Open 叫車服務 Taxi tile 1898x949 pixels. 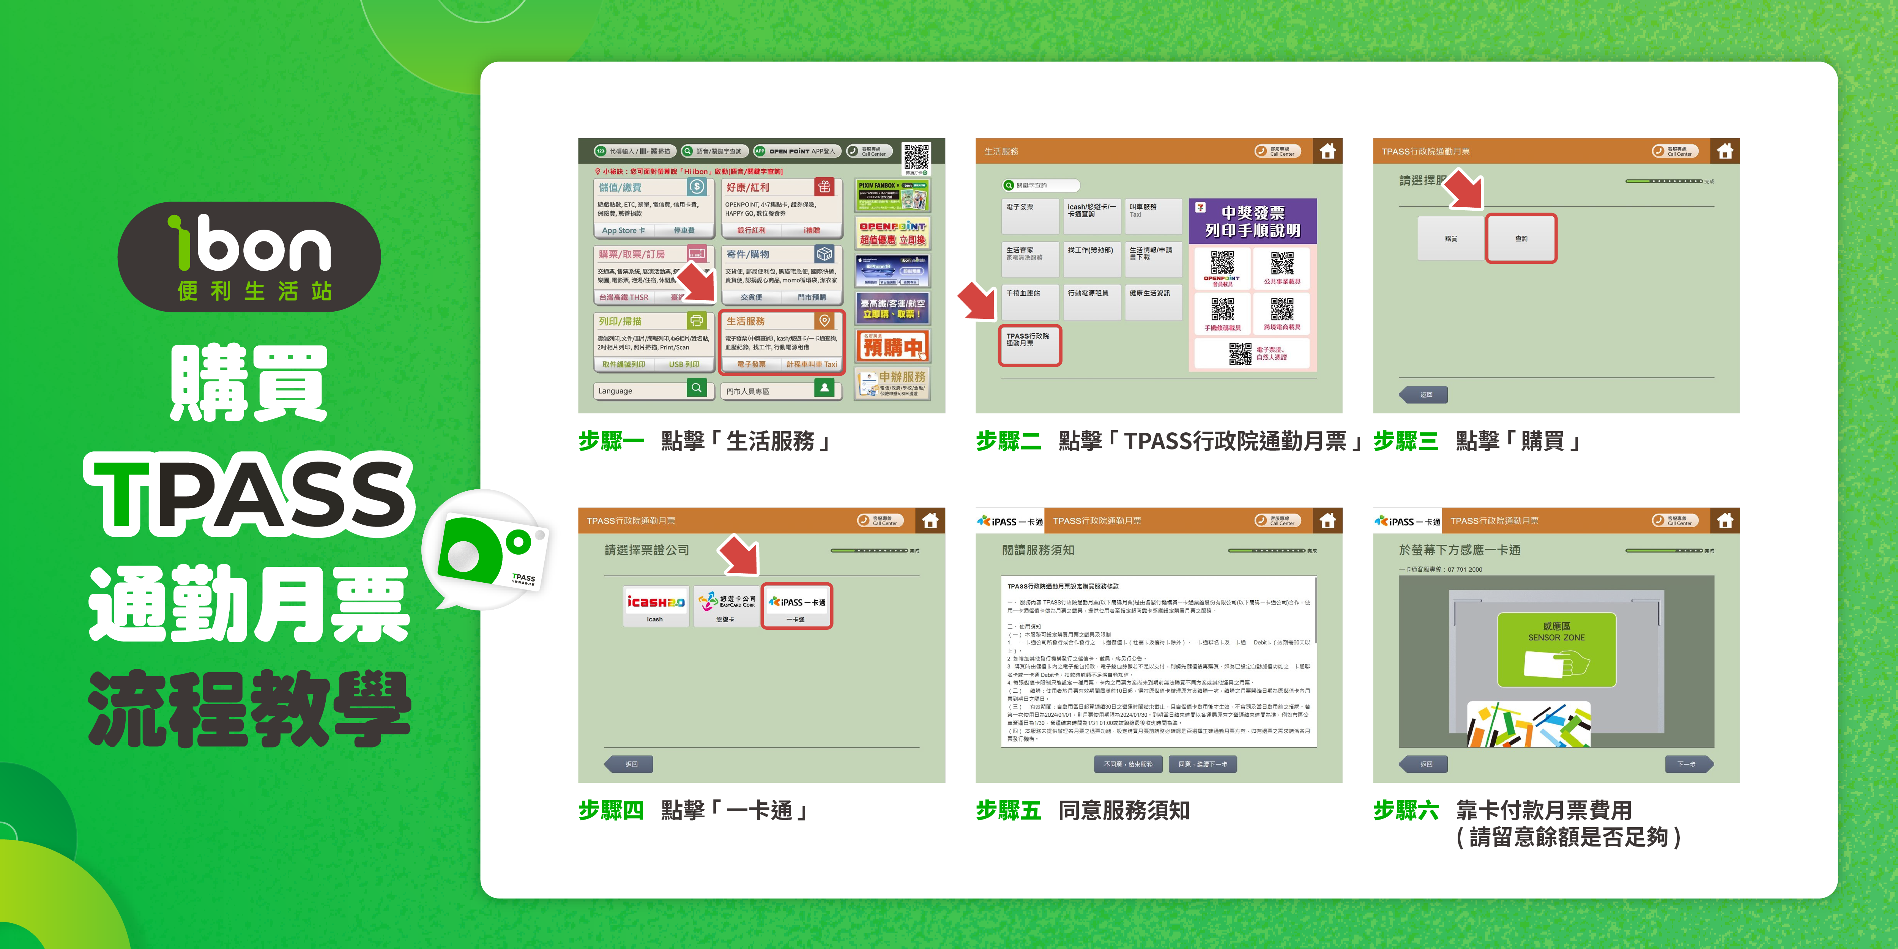point(1154,216)
